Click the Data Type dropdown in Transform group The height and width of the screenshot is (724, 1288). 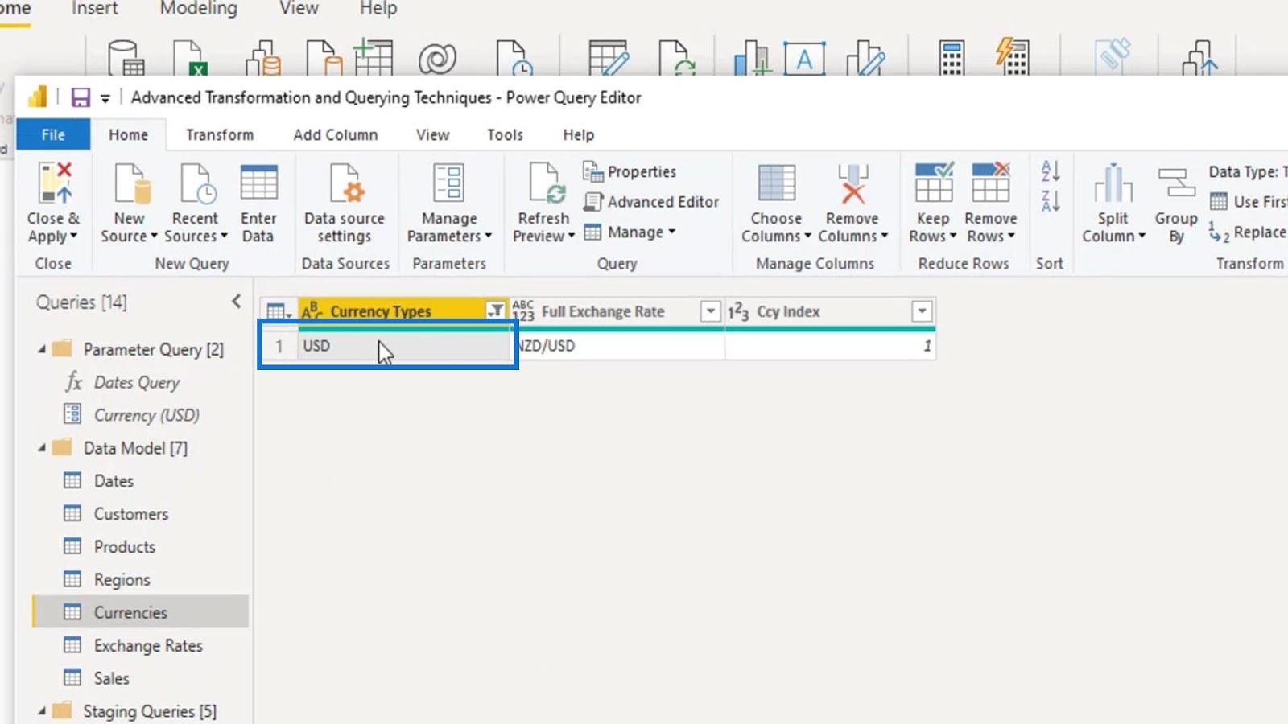click(x=1248, y=171)
